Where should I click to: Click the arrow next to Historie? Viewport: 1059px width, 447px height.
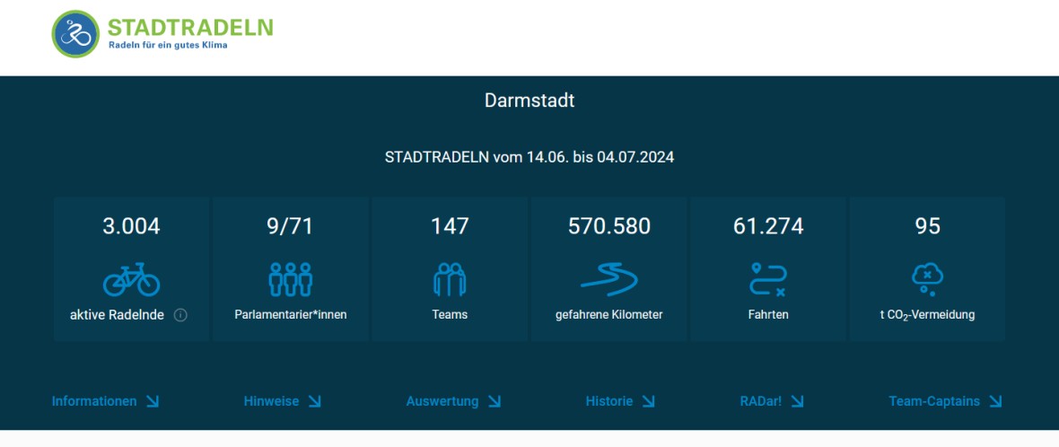click(648, 401)
